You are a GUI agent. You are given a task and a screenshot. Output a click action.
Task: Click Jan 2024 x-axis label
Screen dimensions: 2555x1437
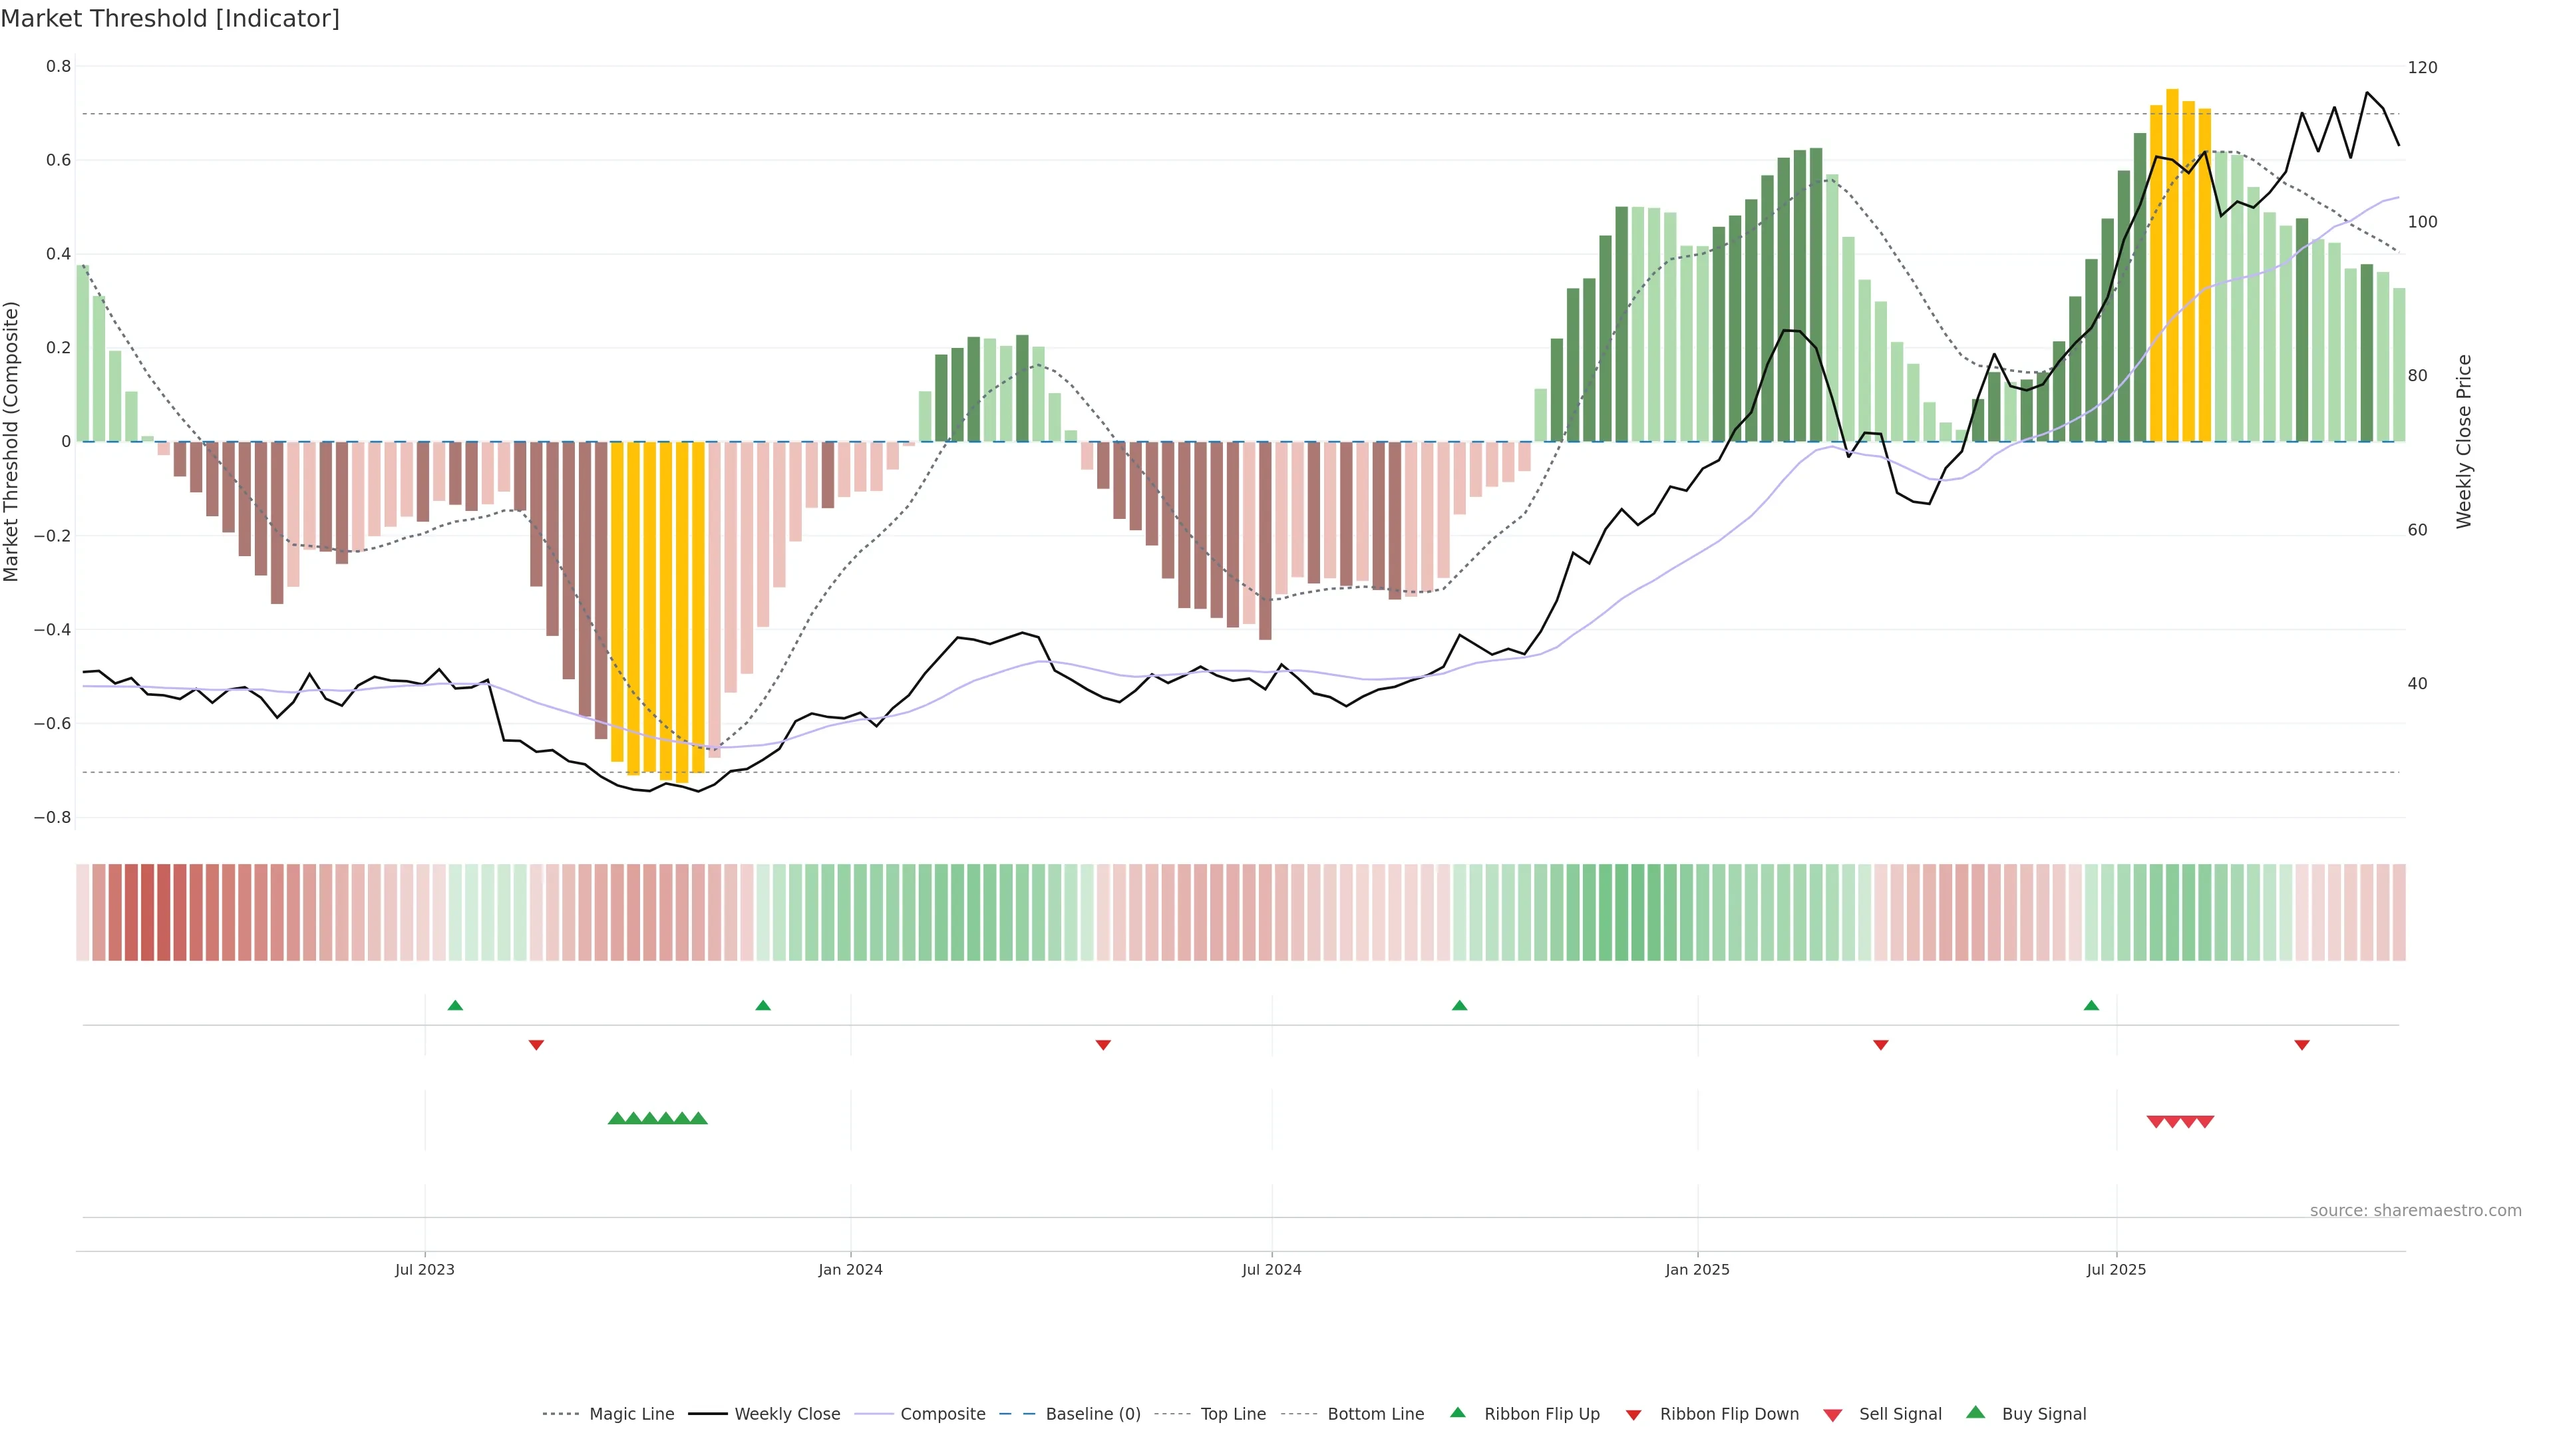point(850,1269)
